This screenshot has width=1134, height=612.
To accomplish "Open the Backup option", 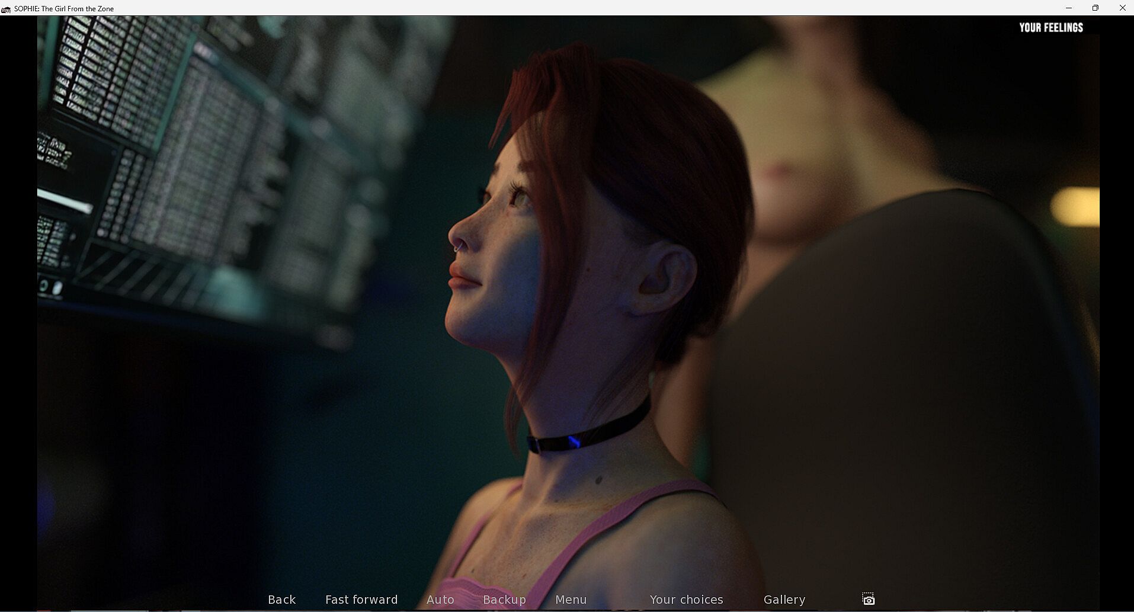I will [x=504, y=600].
